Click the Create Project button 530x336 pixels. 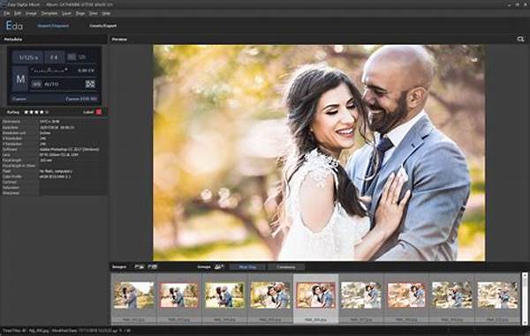[103, 26]
